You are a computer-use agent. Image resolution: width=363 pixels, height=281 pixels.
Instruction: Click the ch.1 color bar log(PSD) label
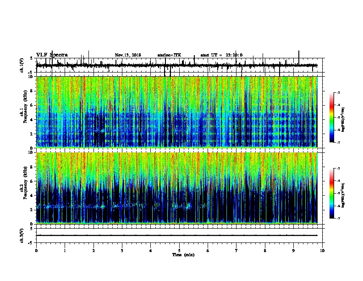pyautogui.click(x=343, y=120)
